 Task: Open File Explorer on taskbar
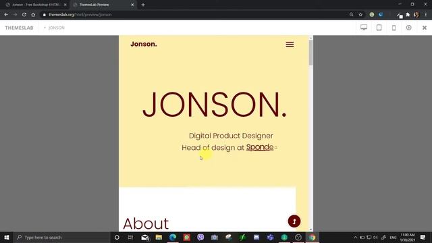point(159,237)
